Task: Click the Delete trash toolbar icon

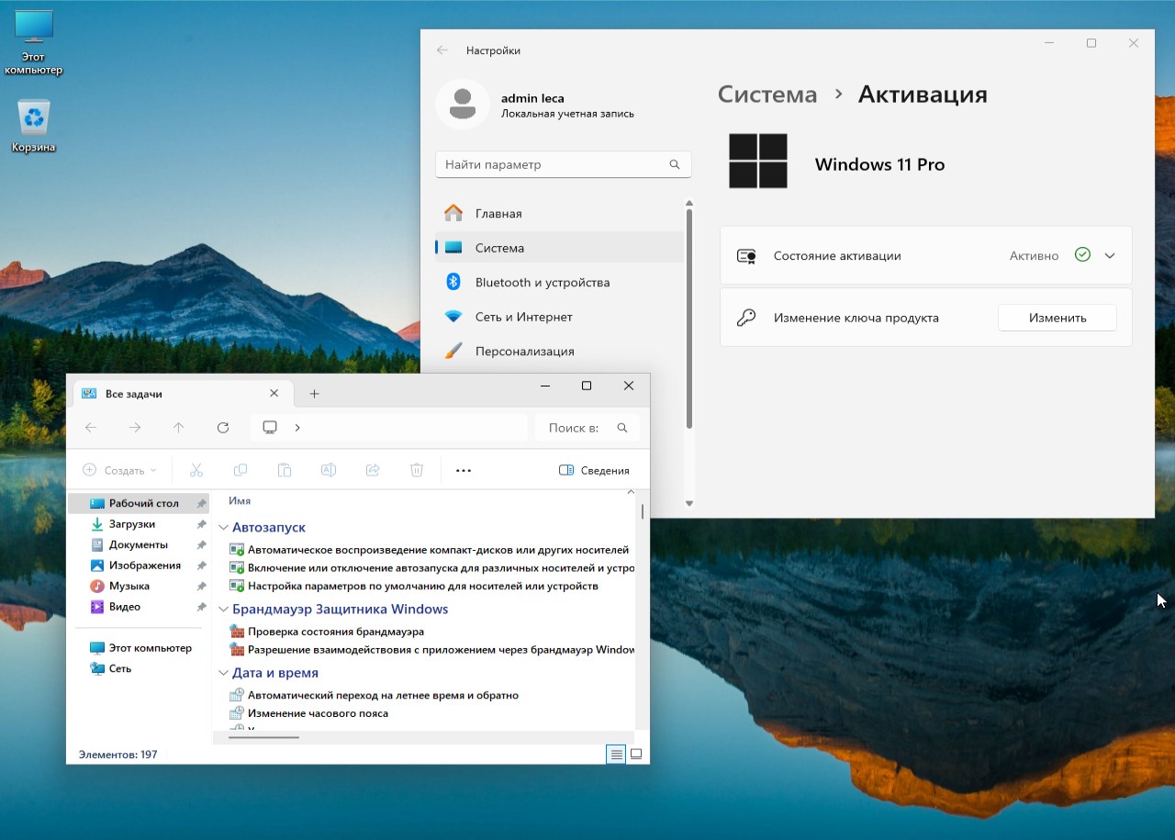Action: [417, 470]
